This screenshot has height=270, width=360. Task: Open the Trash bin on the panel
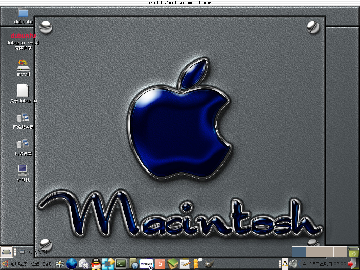click(354, 252)
